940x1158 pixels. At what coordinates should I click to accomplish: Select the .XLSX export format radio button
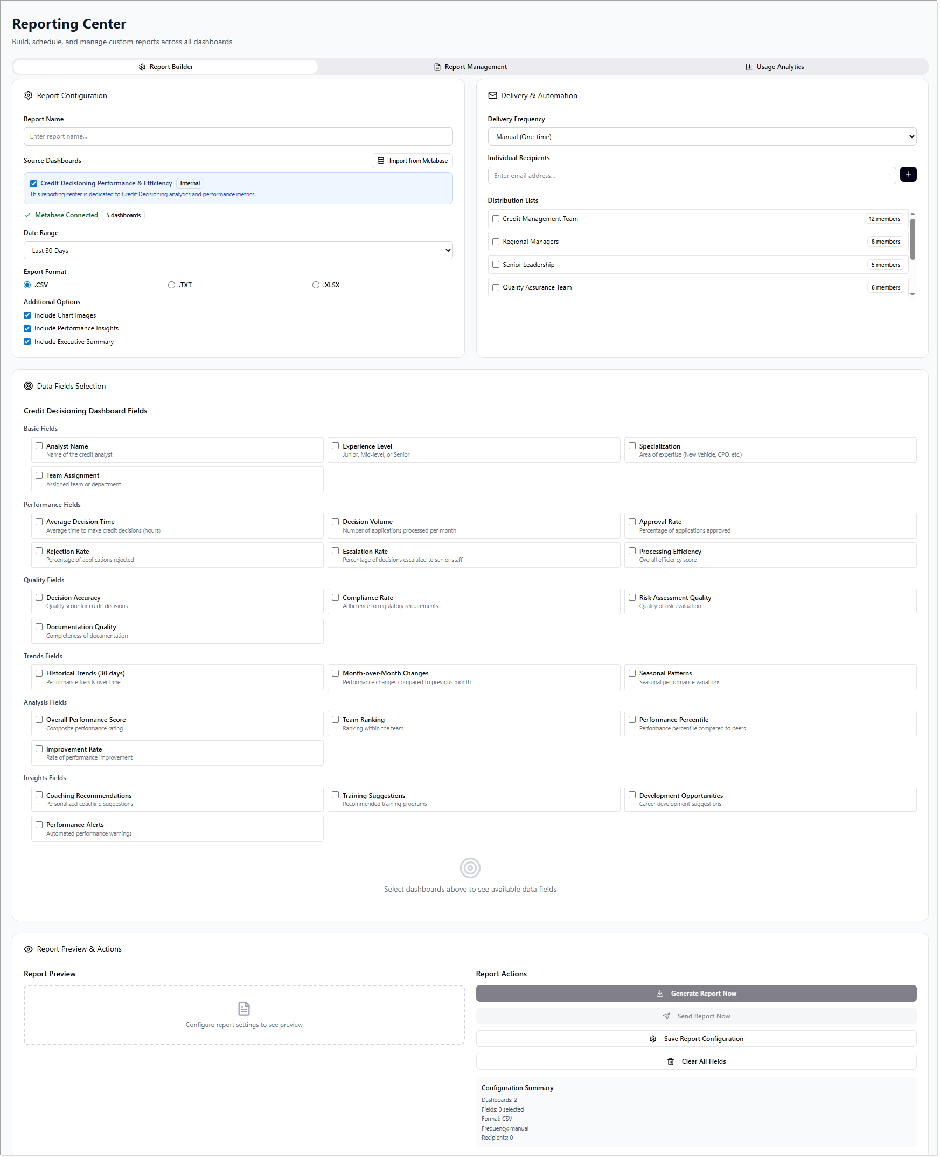point(316,285)
